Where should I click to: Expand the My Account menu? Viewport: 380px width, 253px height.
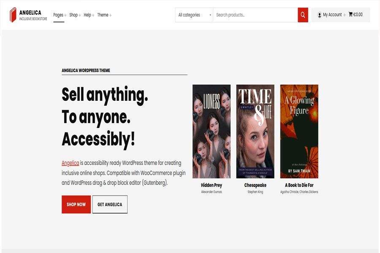point(344,14)
